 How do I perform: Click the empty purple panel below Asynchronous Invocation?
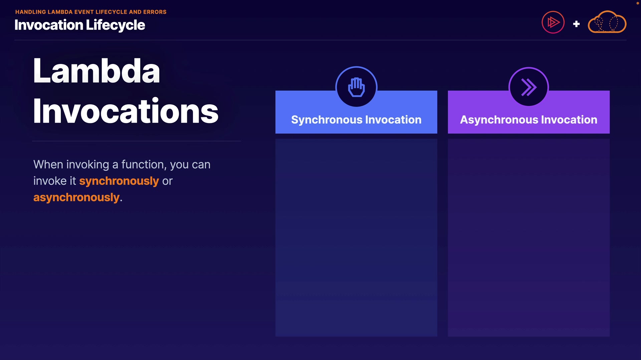click(x=528, y=237)
